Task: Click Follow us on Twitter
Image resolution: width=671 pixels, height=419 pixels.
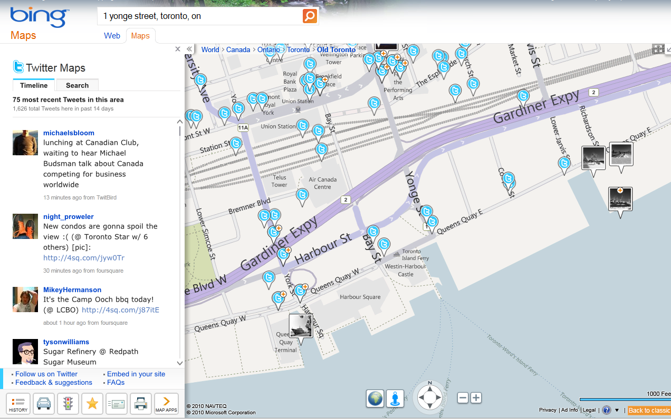Action: [46, 374]
